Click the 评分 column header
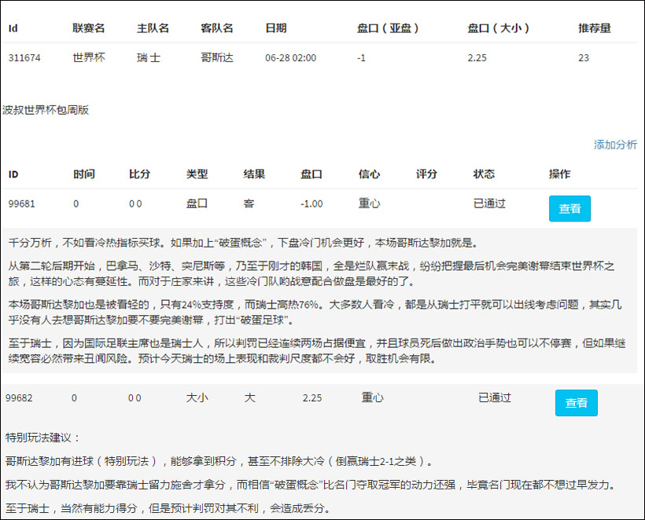This screenshot has width=645, height=520. 426,174
